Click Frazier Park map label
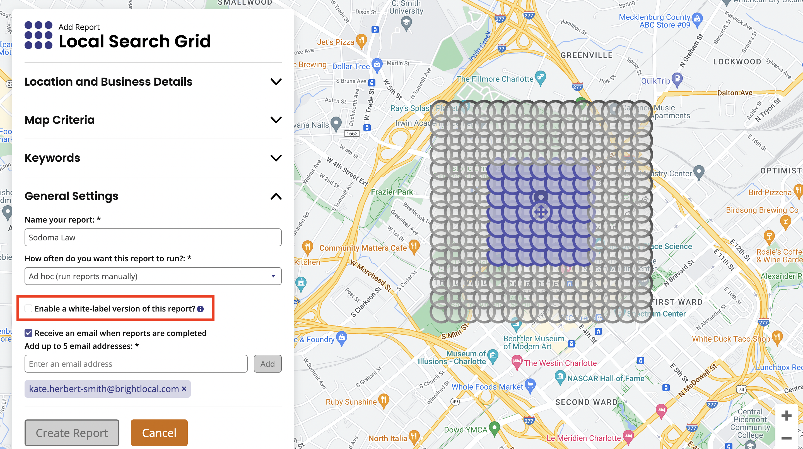803x449 pixels. pos(392,192)
